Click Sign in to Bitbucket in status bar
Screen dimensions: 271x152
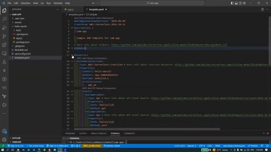58,146
